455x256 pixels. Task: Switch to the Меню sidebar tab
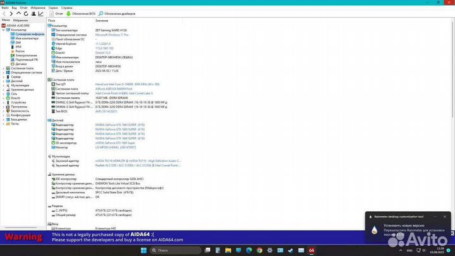point(6,20)
